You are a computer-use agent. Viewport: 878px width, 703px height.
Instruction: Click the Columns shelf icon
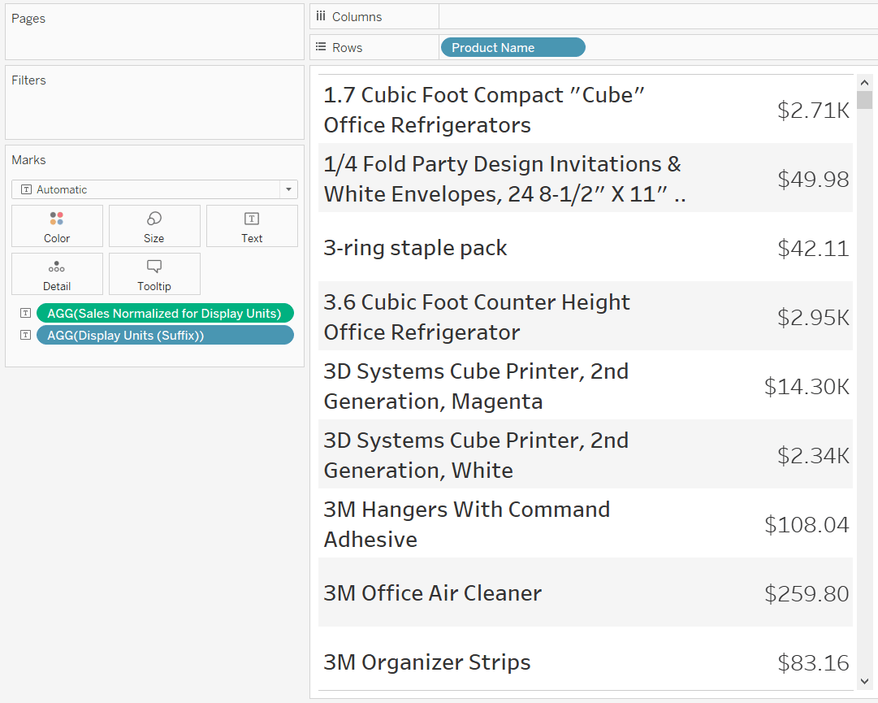pos(321,16)
